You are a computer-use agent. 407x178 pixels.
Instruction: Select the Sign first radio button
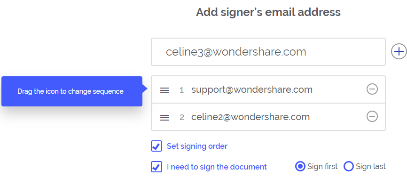[x=300, y=166]
